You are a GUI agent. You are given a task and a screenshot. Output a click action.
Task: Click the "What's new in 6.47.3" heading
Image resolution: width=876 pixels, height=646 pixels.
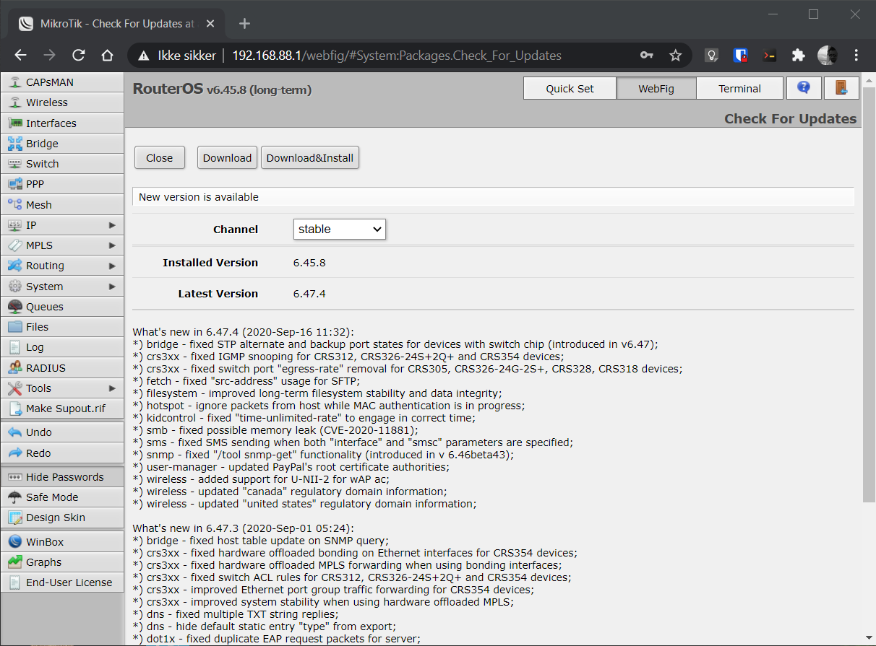(x=243, y=528)
